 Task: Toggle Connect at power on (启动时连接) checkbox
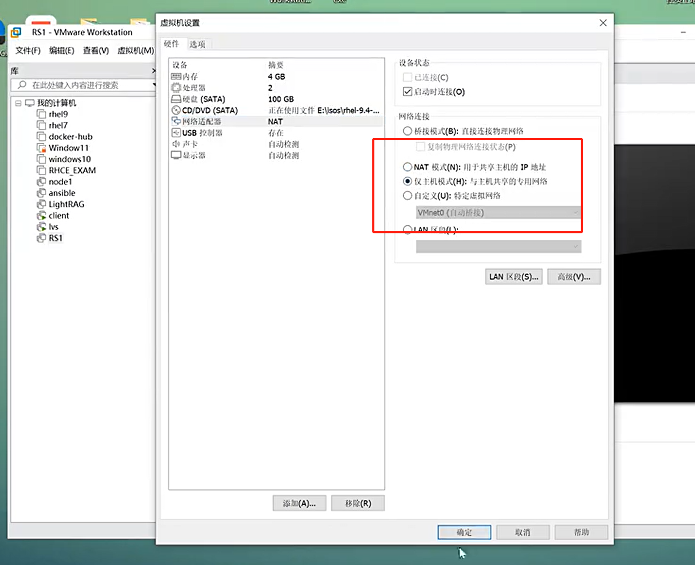[407, 91]
